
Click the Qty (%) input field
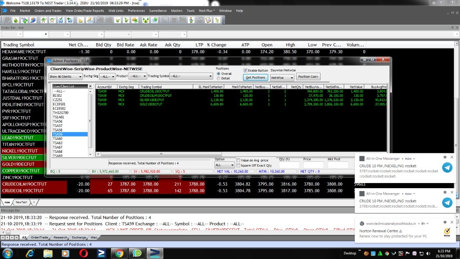click(289, 165)
